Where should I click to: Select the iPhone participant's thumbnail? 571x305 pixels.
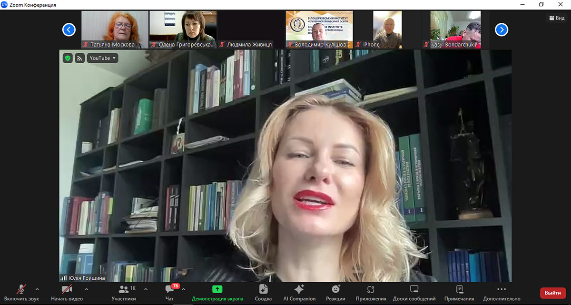(387, 30)
